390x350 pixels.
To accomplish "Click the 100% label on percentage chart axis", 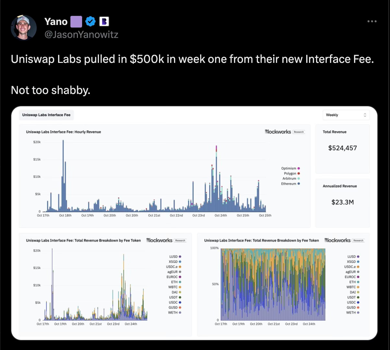I will click(x=214, y=248).
